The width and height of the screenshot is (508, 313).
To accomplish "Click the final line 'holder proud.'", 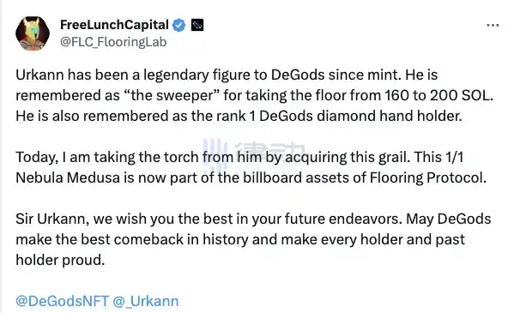I will 60,260.
